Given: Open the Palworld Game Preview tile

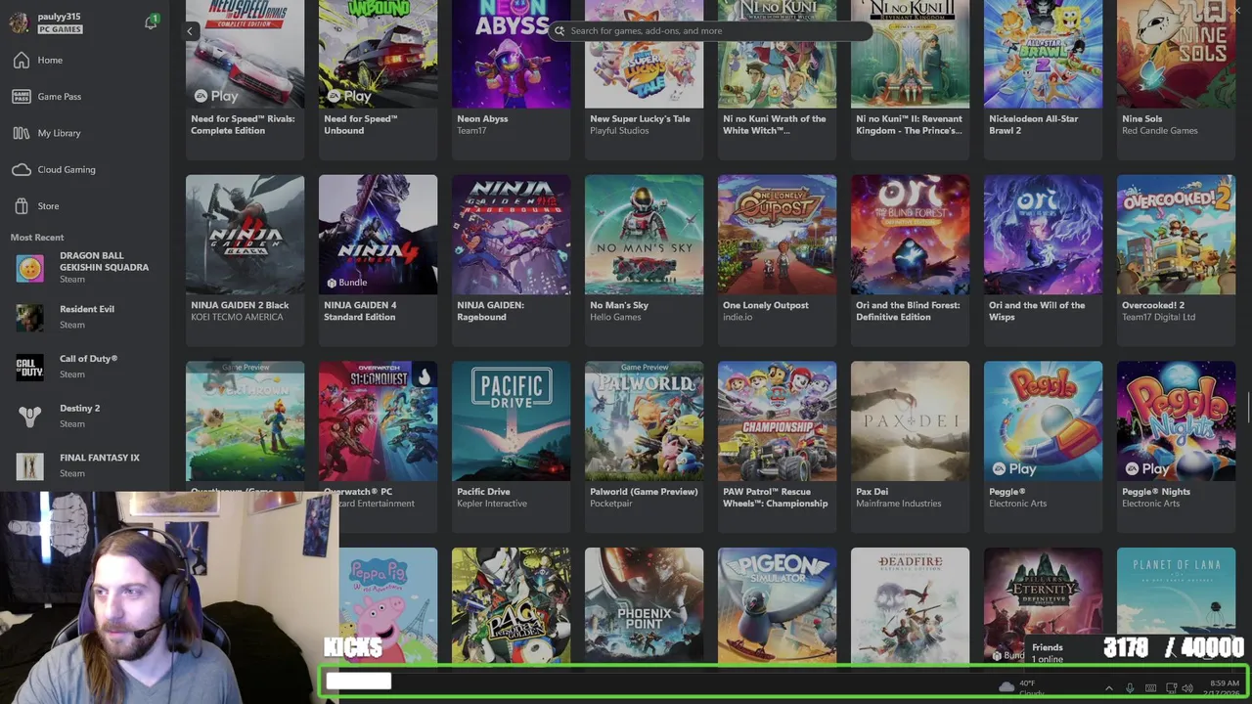Looking at the screenshot, I should click(x=644, y=446).
